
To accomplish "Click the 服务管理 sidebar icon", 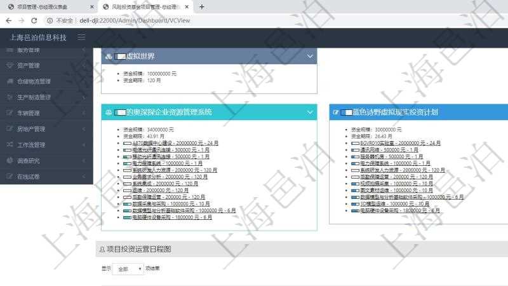I will coord(10,50).
